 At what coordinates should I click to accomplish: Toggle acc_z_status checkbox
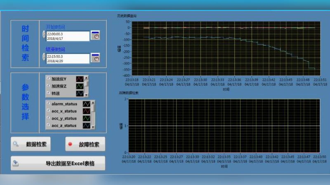[x=48, y=125]
